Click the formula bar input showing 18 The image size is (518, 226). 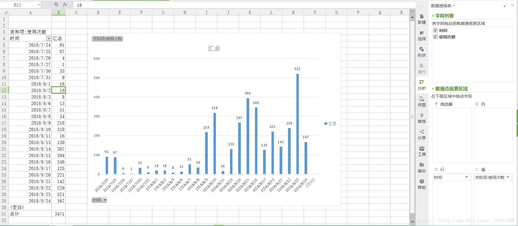click(x=244, y=5)
